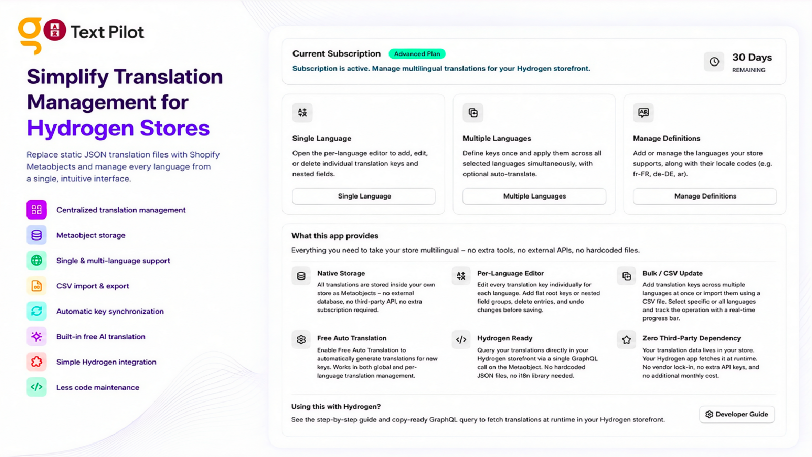Click the CSV import & export file icon
This screenshot has width=812, height=457.
pyautogui.click(x=37, y=286)
